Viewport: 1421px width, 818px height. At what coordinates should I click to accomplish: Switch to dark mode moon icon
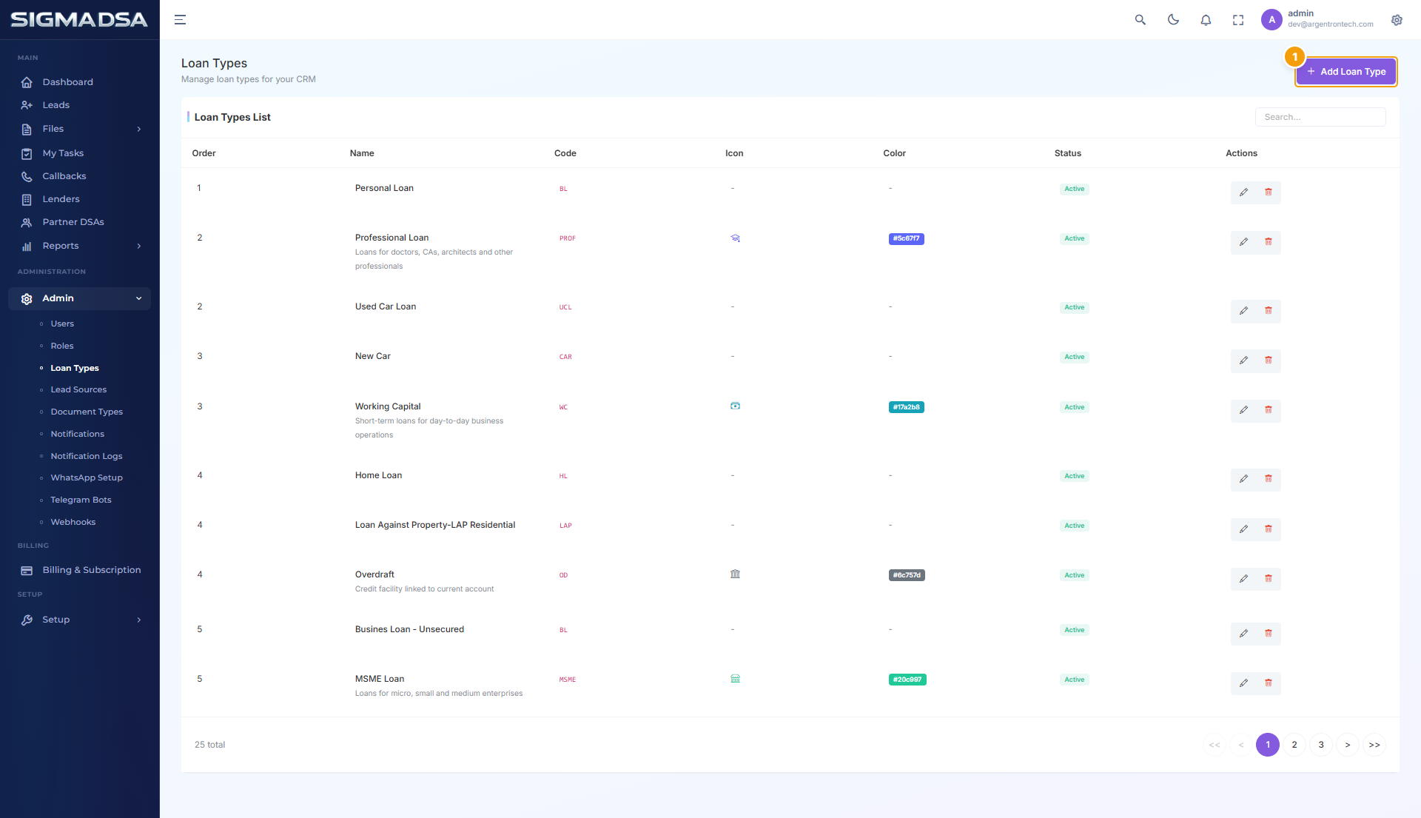click(x=1173, y=20)
